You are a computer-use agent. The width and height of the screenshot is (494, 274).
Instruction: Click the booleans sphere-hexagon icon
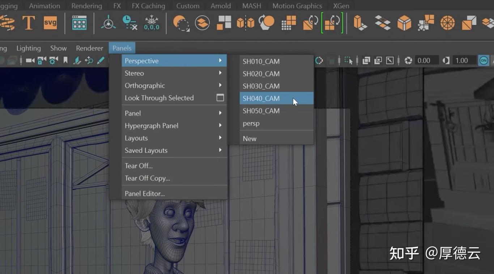pos(267,23)
